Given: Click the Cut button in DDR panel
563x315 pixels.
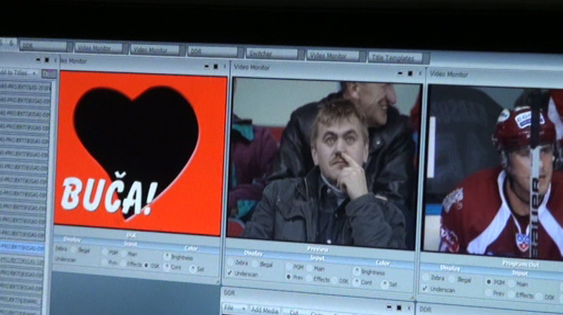Looking at the screenshot, I should [x=293, y=312].
